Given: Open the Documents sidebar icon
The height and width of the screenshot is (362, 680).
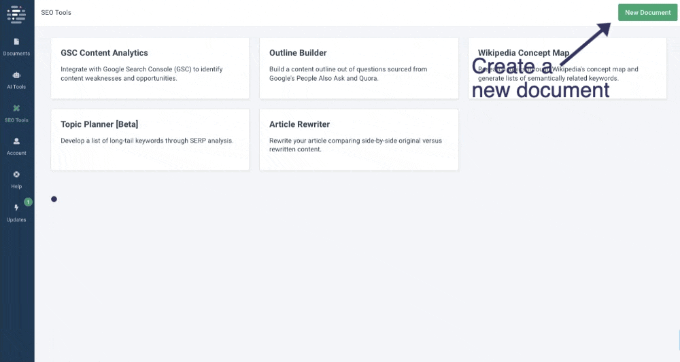Looking at the screenshot, I should 16,41.
